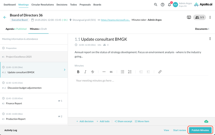Insert a bulleted list
The image size is (215, 135).
coord(122,72)
